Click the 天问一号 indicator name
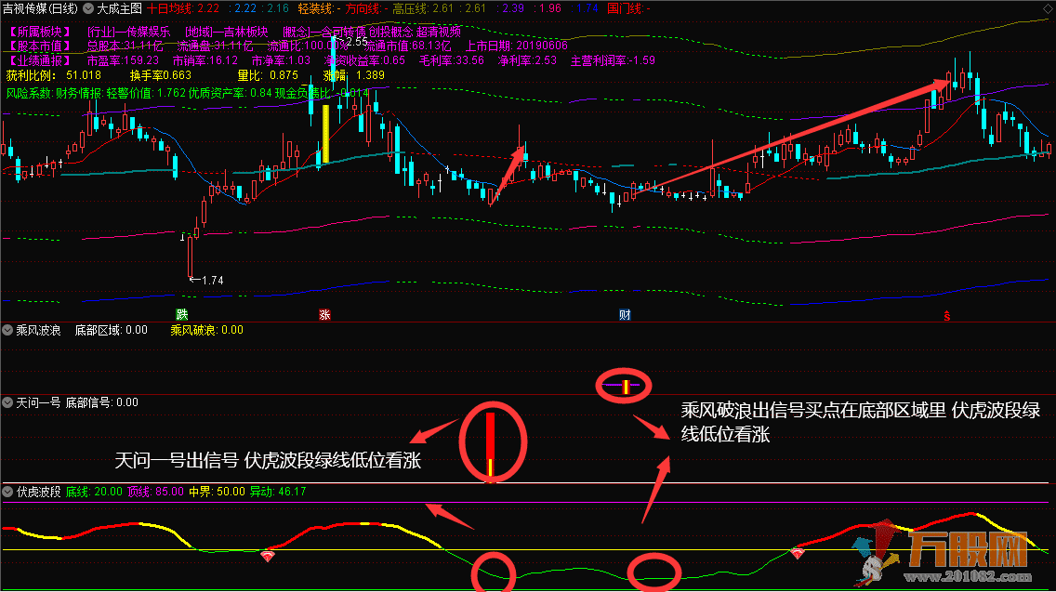1056x592 pixels. click(38, 402)
